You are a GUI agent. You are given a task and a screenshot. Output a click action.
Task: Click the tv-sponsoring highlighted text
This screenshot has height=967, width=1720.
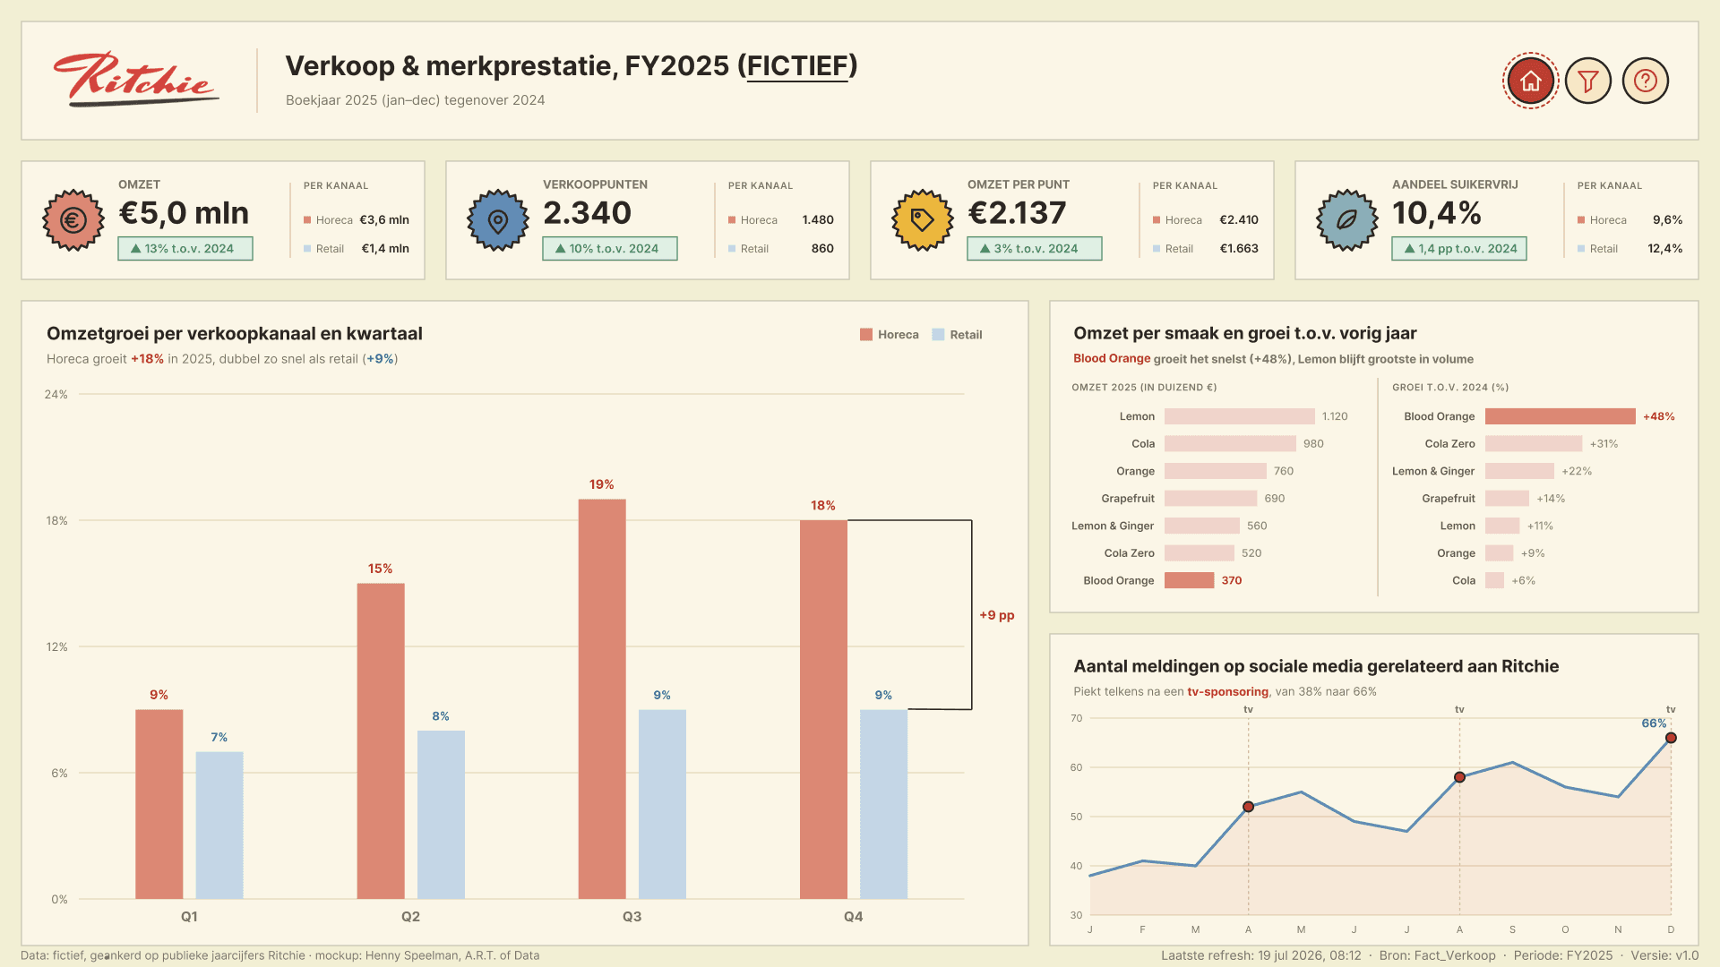[1227, 692]
